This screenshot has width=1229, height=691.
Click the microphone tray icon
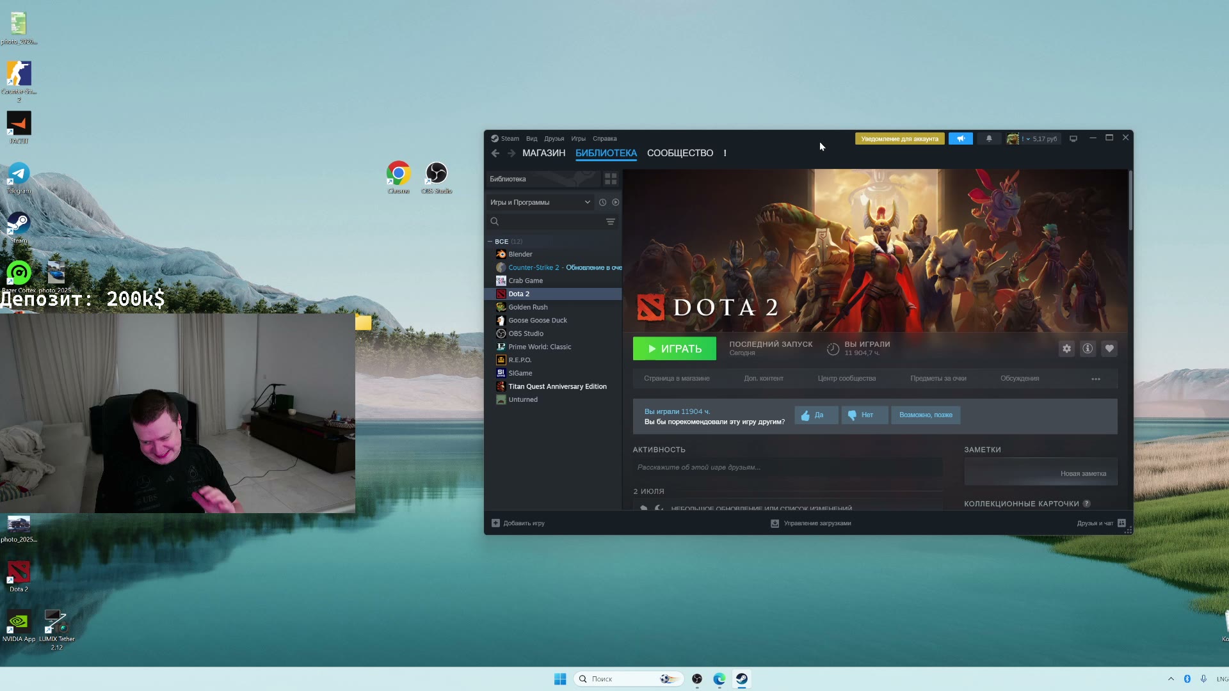pyautogui.click(x=1203, y=679)
